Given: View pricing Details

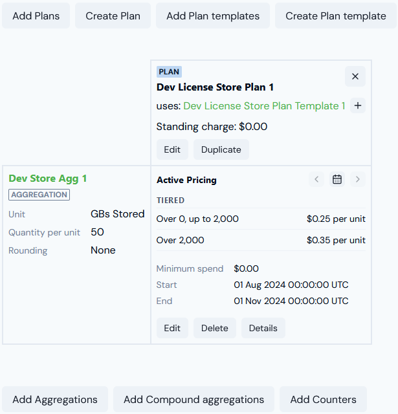Looking at the screenshot, I should pyautogui.click(x=263, y=328).
